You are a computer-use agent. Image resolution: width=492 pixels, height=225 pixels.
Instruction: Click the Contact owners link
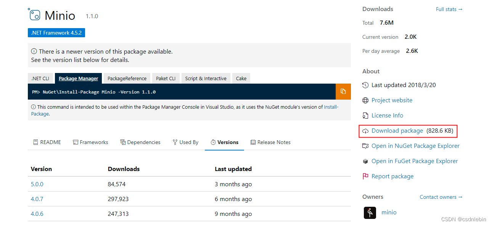coord(441,197)
